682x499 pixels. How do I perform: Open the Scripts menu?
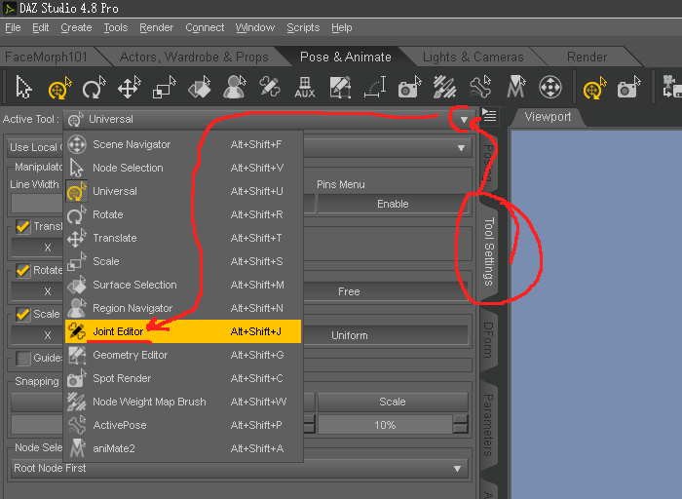point(303,28)
